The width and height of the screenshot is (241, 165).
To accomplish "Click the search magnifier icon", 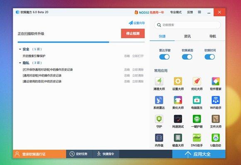I will pos(159,25).
